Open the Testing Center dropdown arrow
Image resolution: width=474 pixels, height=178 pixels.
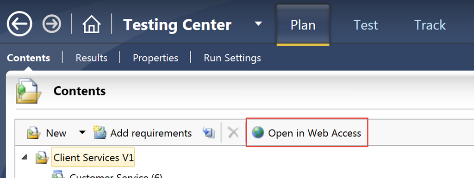click(x=258, y=24)
